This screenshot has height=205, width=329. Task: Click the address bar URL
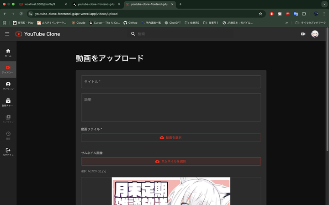coord(76,14)
